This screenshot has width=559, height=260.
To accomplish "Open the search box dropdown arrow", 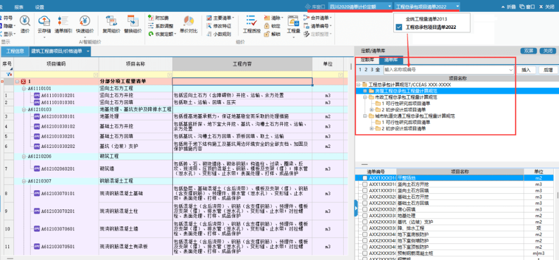I will point(511,70).
